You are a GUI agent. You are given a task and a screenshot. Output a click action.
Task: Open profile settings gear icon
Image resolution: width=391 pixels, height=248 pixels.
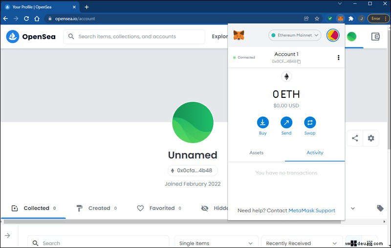pyautogui.click(x=371, y=138)
